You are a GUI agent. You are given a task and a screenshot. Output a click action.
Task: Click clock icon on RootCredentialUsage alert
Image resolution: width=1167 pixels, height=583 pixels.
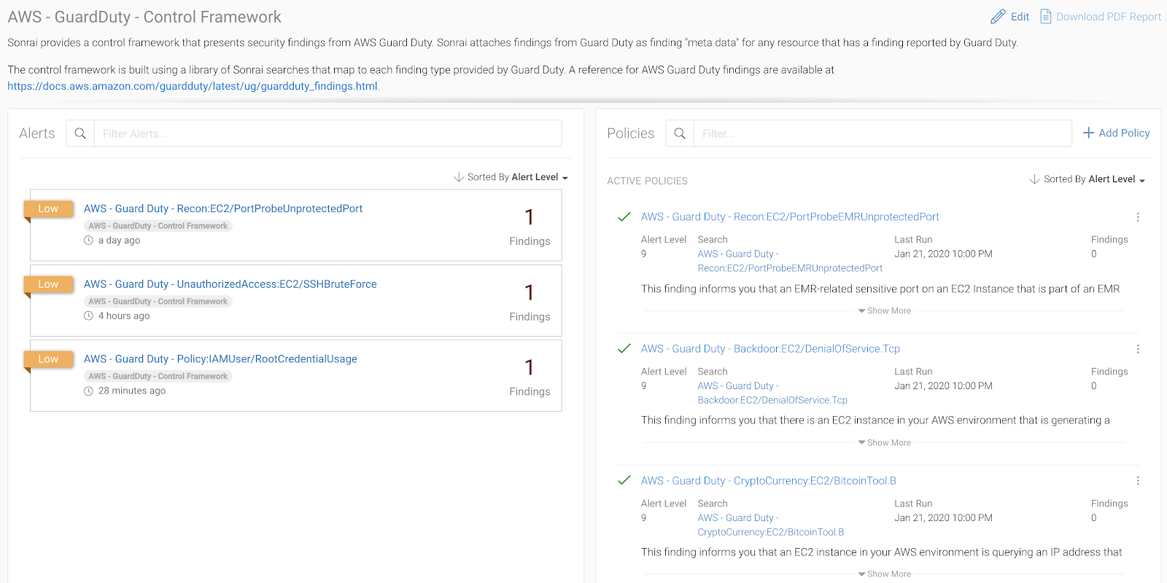click(88, 391)
